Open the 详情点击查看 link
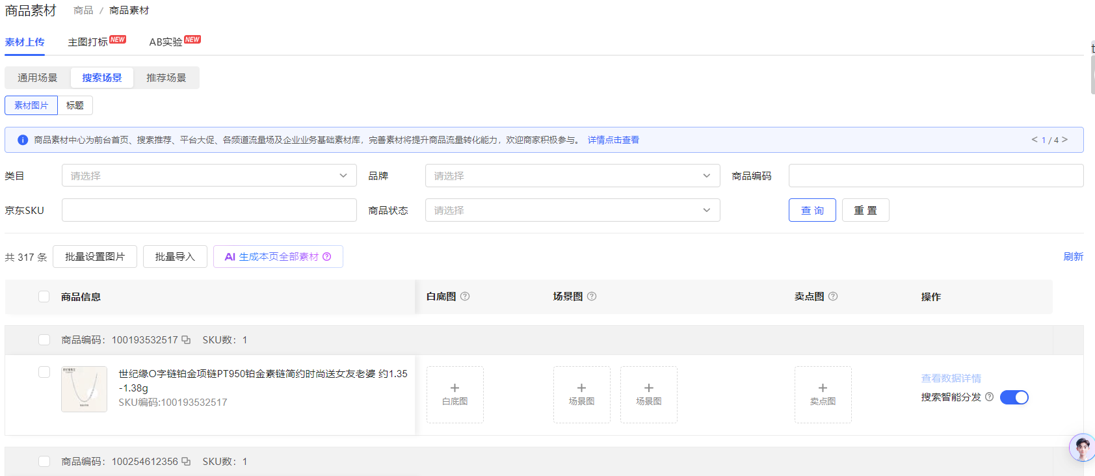Viewport: 1095px width, 476px height. [x=613, y=140]
